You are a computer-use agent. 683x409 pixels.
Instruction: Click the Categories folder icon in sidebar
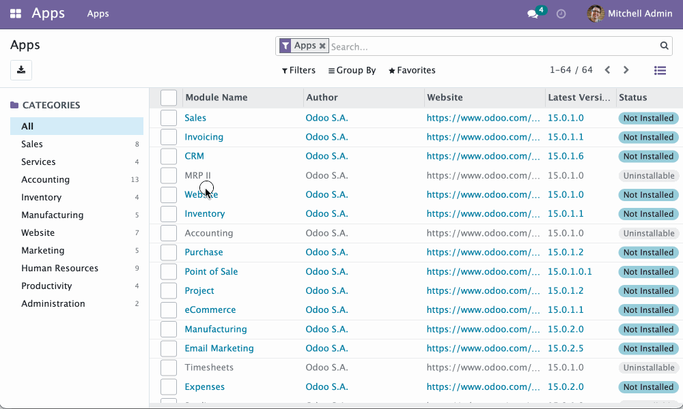(x=14, y=104)
